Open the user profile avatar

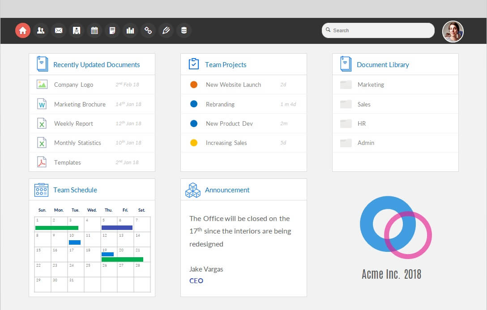pos(453,31)
